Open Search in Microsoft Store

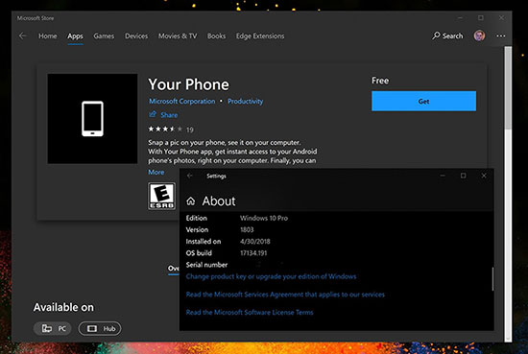(447, 35)
